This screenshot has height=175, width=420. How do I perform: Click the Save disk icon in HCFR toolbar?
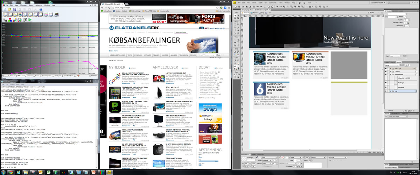coord(15,9)
